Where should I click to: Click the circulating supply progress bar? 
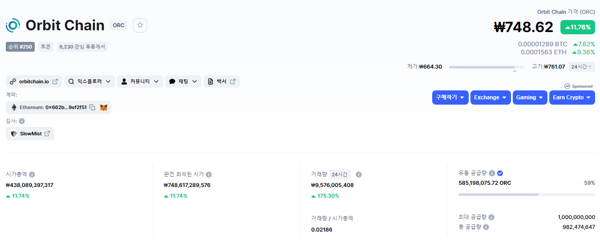tap(527, 195)
